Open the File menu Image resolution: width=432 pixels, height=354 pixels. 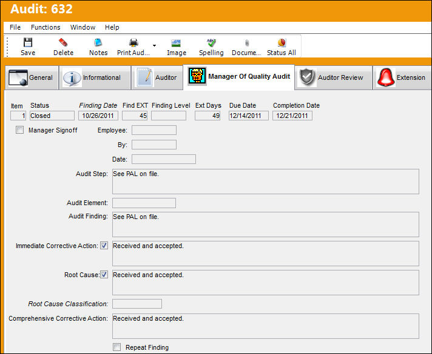click(x=15, y=27)
